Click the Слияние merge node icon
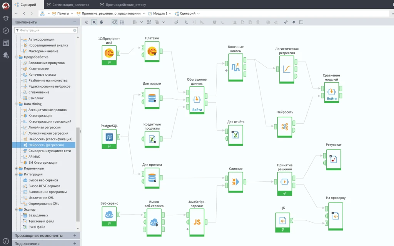Screen dimensions: 394x246 pos(235,182)
